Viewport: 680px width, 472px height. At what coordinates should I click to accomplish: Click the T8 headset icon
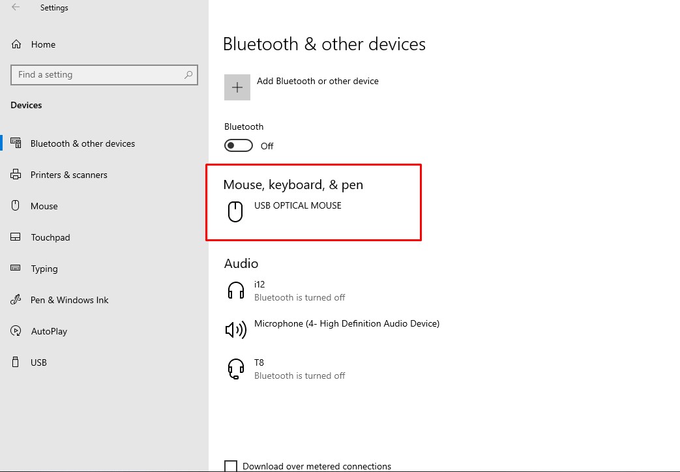pos(236,369)
